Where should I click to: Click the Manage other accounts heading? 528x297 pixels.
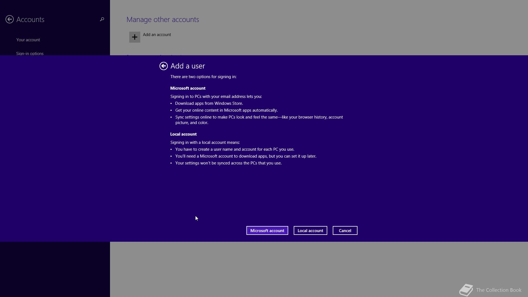point(163,20)
